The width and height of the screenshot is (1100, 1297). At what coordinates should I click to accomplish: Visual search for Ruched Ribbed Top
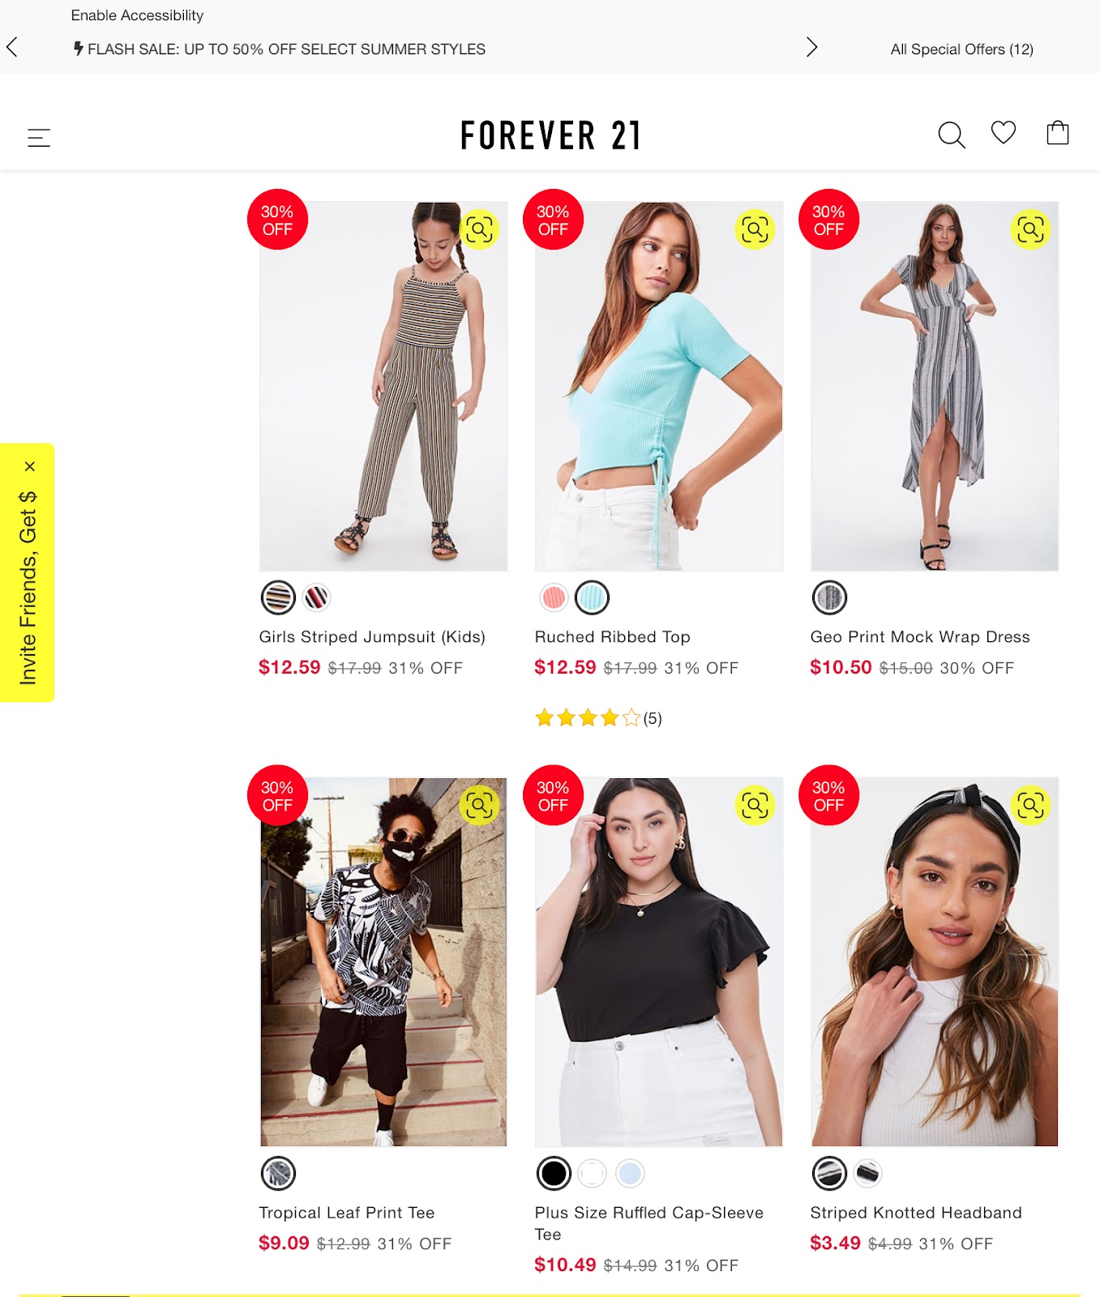tap(755, 229)
